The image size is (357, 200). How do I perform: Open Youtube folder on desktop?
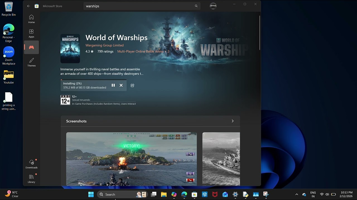click(x=9, y=77)
